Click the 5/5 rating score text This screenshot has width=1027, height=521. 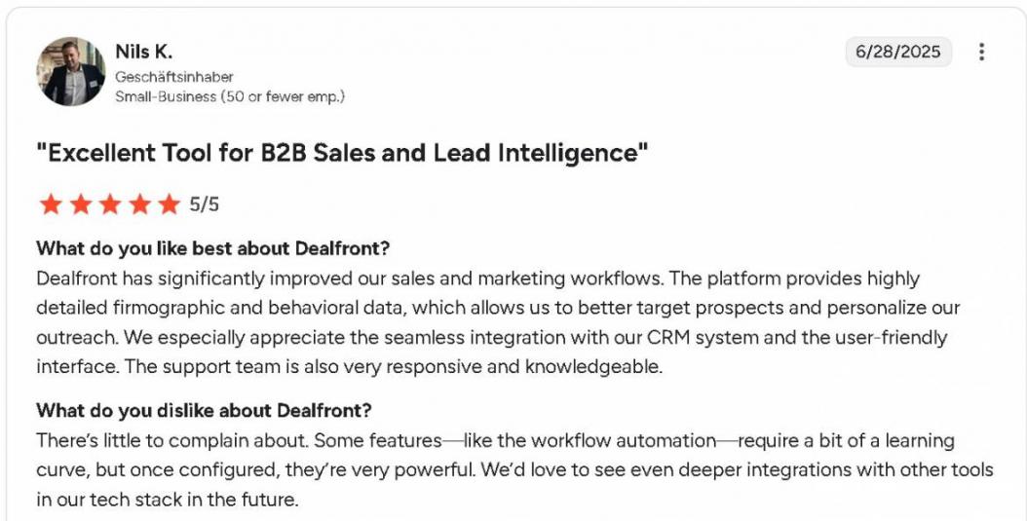(205, 205)
